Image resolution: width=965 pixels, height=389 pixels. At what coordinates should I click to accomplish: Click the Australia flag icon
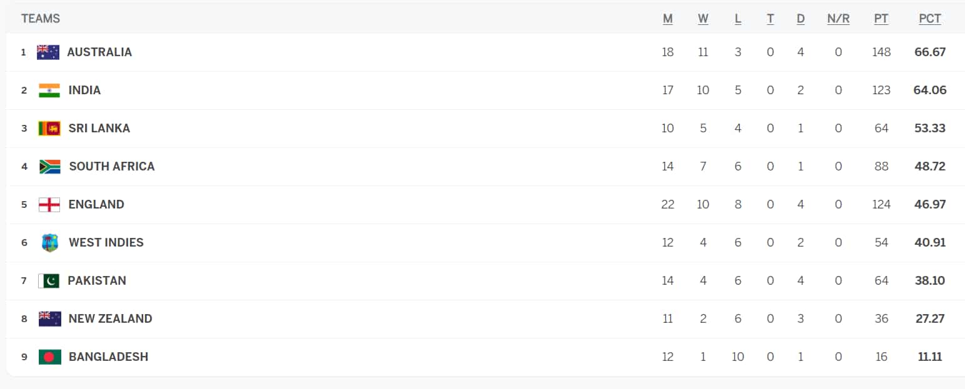49,52
